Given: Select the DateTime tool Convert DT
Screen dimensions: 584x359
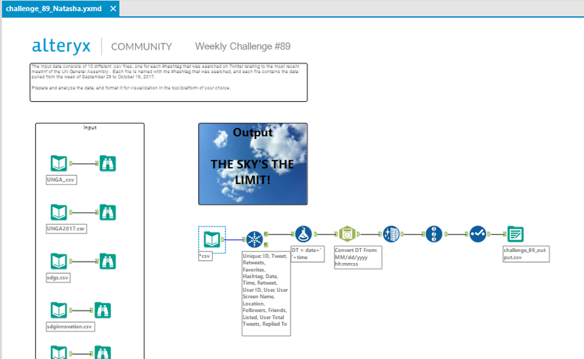Looking at the screenshot, I should pyautogui.click(x=347, y=234).
